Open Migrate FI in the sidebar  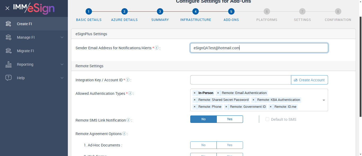point(34,51)
